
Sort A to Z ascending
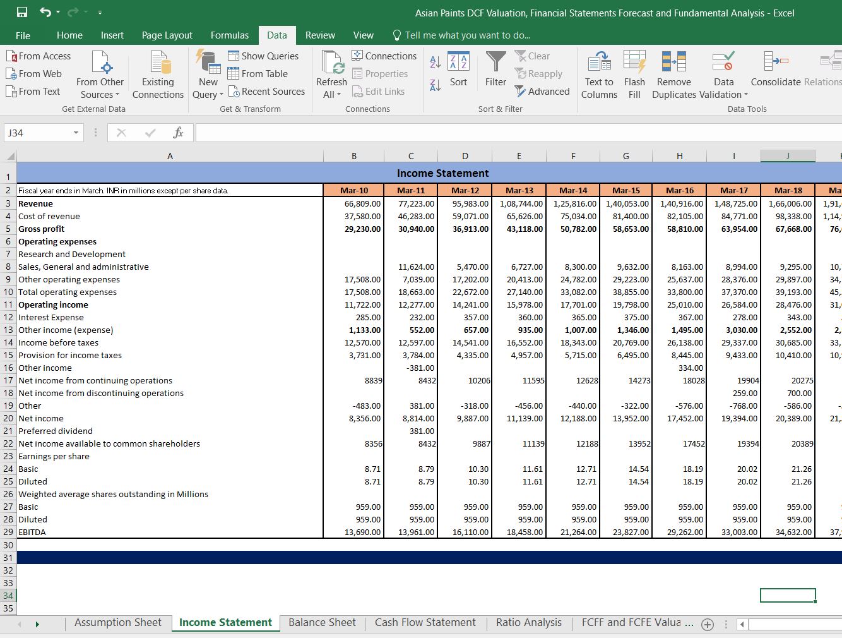(x=435, y=62)
